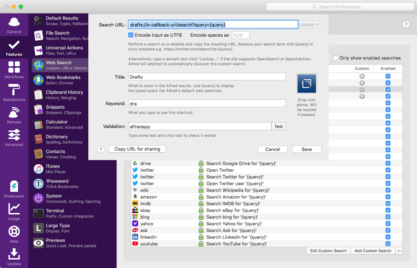Open the Workflows tab
Image resolution: width=417 pixels, height=268 pixels.
[14, 70]
